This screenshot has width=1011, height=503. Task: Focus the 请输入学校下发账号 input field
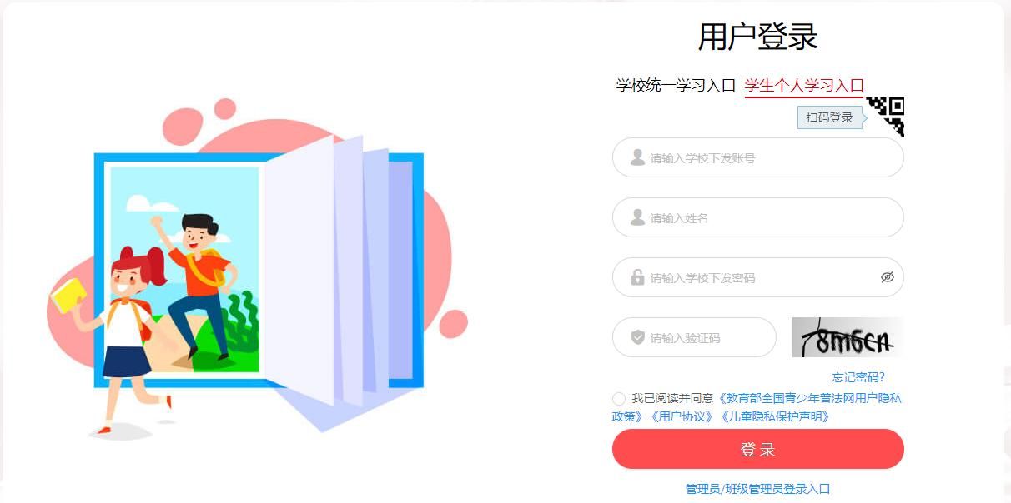[x=758, y=157]
